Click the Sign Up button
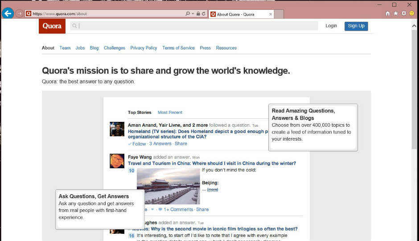419x241 pixels. click(356, 26)
